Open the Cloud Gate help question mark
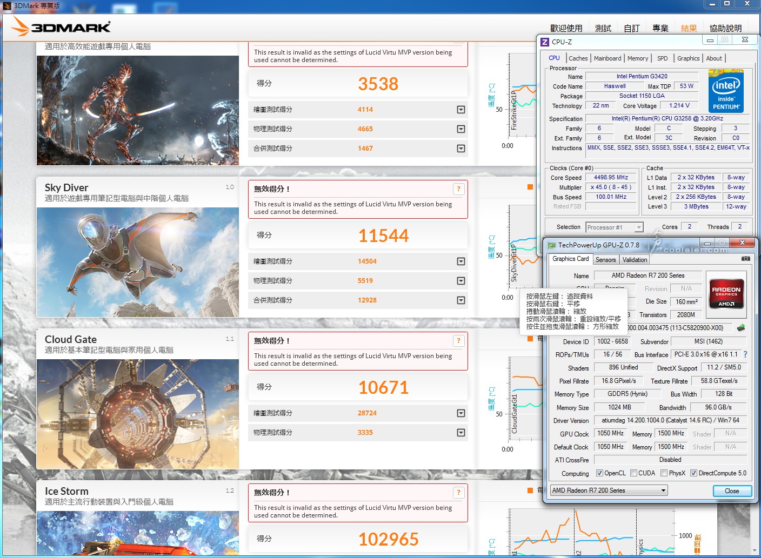Image resolution: width=761 pixels, height=558 pixels. point(458,341)
